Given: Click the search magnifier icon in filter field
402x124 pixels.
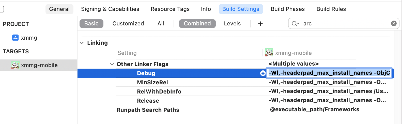Looking at the screenshot, I should [x=294, y=24].
